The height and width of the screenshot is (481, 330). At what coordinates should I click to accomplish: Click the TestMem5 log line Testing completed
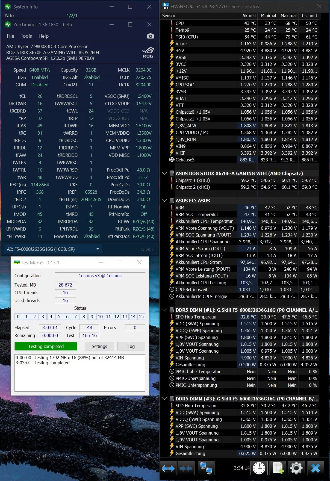pos(43,363)
